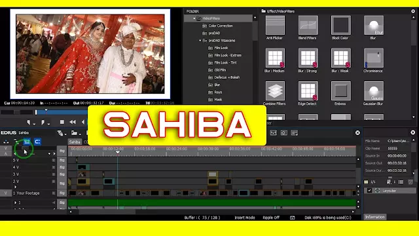The image size is (419, 236).
Task: Open the Set Out button dropdown arrow
Action: [x=48, y=124]
